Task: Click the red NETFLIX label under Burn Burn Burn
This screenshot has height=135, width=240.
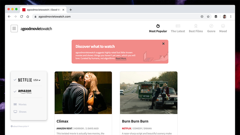Action: tap(126, 128)
